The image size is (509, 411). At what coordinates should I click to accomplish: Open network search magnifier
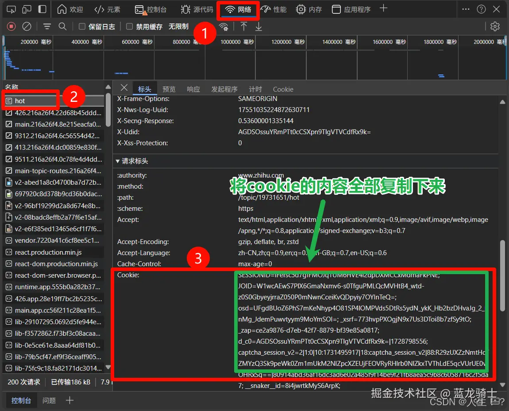point(62,26)
